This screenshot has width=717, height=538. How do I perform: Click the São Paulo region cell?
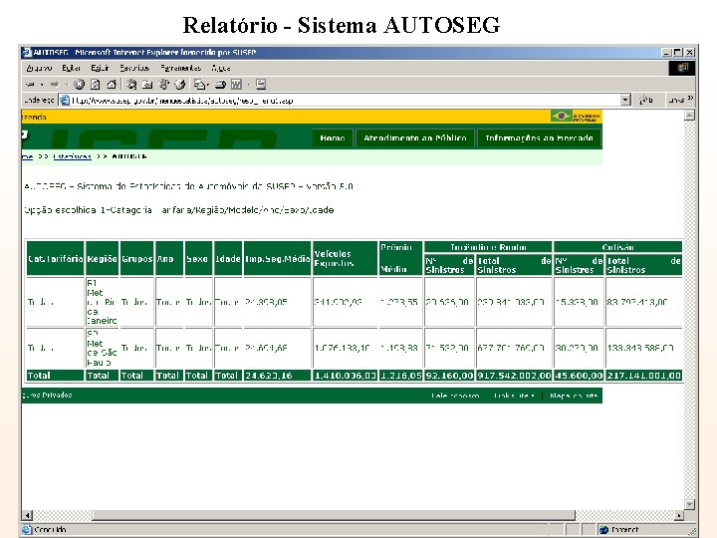tap(102, 348)
